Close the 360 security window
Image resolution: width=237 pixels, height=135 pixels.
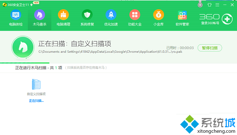pos(232,5)
